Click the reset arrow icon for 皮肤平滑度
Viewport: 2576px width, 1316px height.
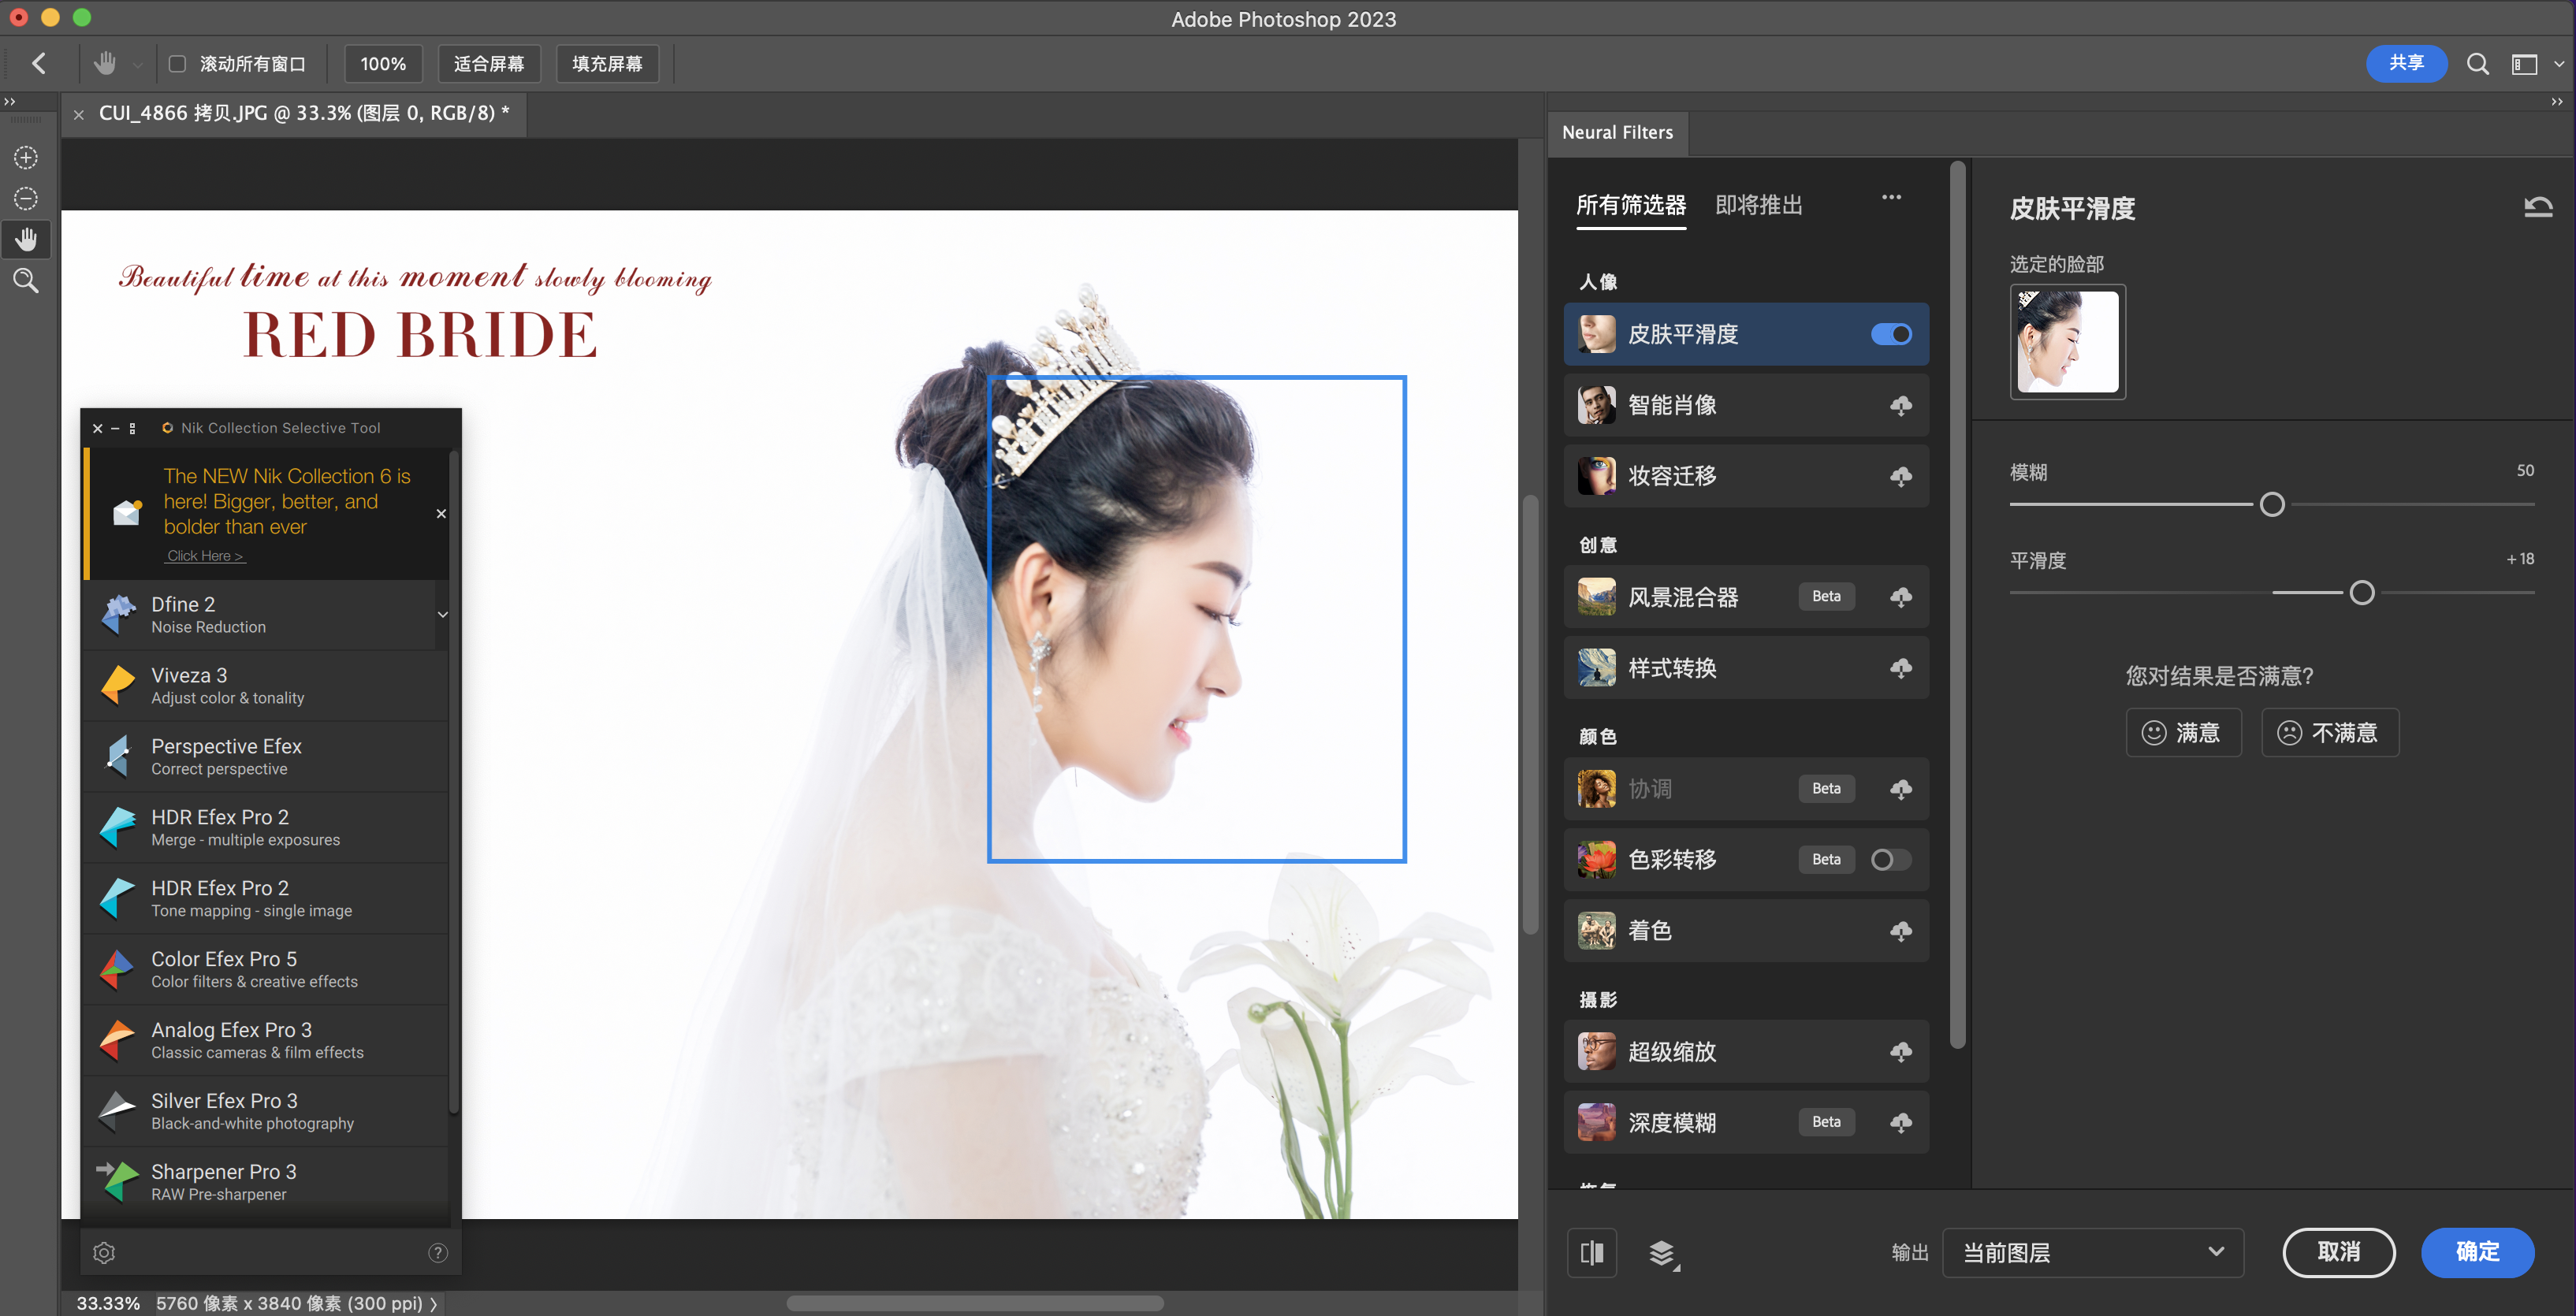(2537, 208)
